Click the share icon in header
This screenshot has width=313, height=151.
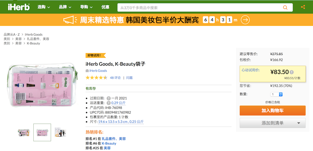303,7
